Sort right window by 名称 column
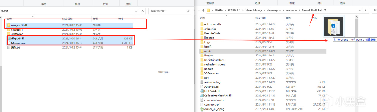Viewport: 377px width, 112px height. click(202, 18)
